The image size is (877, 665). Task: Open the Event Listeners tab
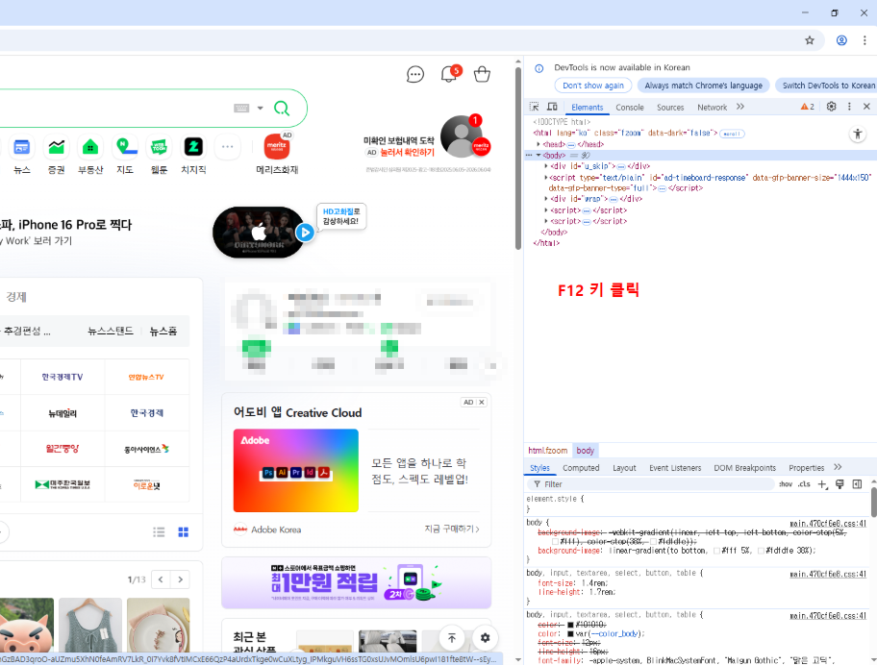click(675, 468)
